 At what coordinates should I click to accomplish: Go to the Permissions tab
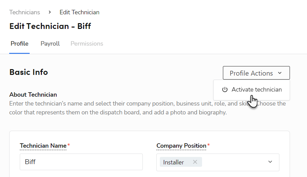[x=87, y=44]
